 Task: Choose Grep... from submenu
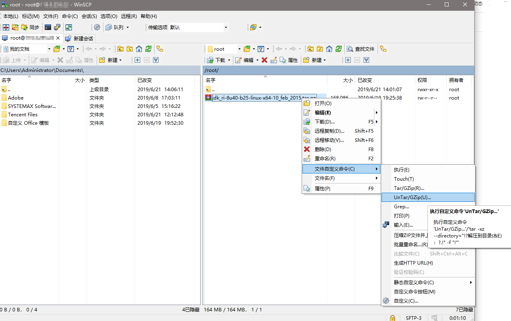(405, 207)
